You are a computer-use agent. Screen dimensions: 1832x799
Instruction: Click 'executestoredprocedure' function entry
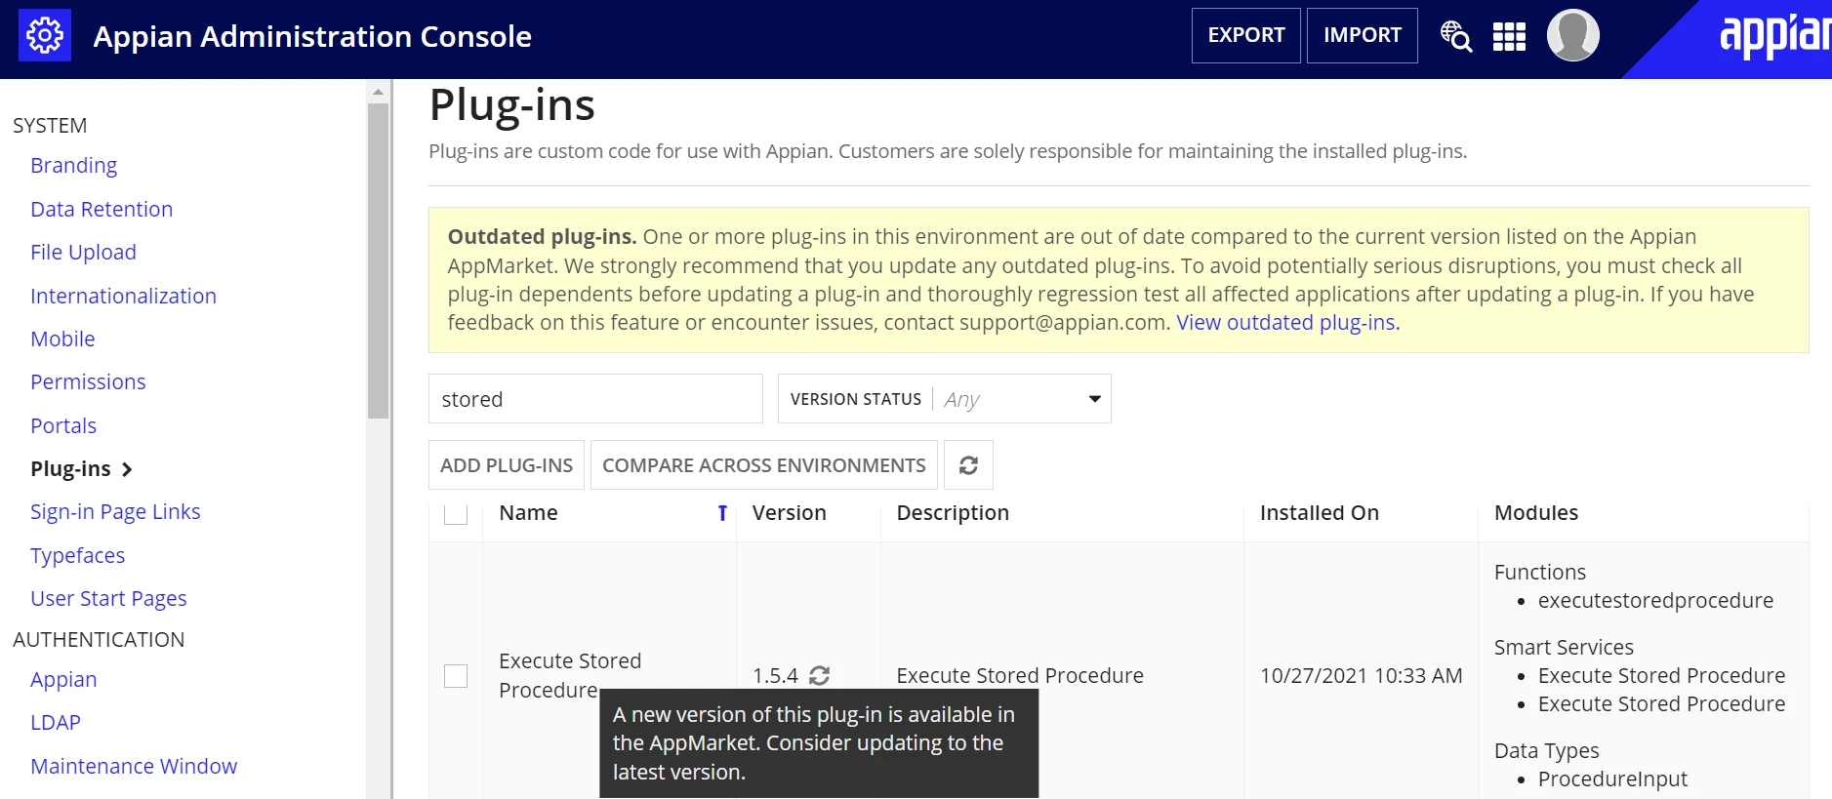(1655, 601)
